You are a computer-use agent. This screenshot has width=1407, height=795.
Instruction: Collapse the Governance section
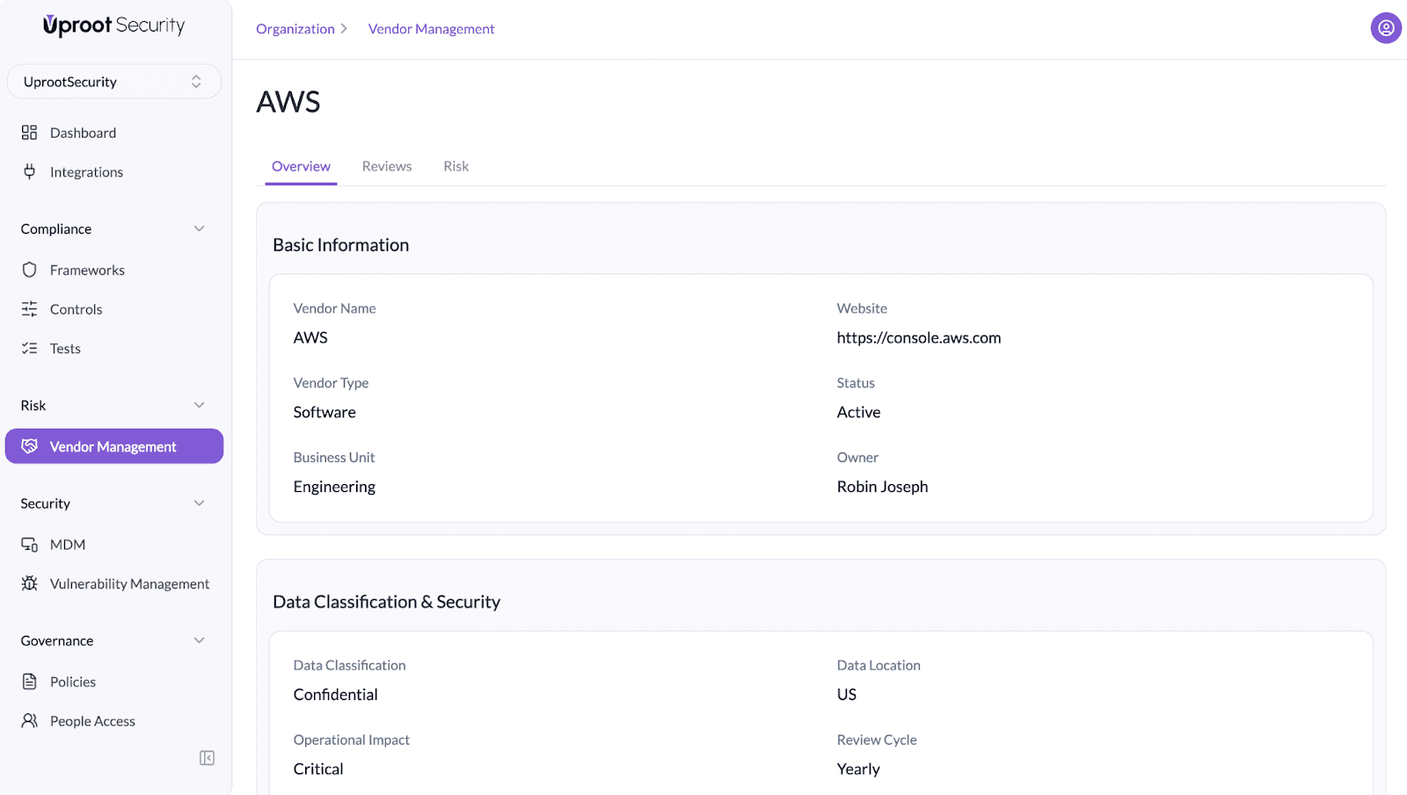tap(199, 640)
